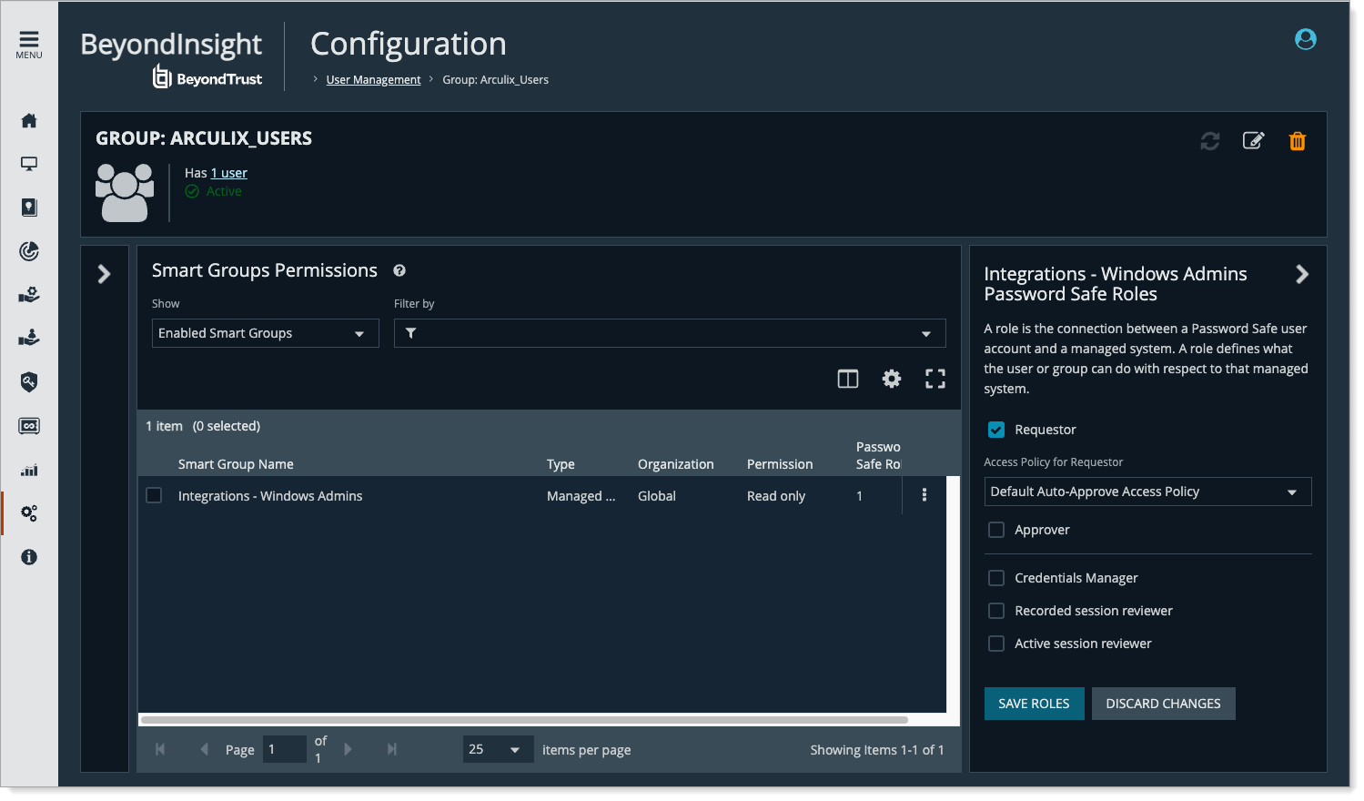Go to the last page

[x=392, y=749]
